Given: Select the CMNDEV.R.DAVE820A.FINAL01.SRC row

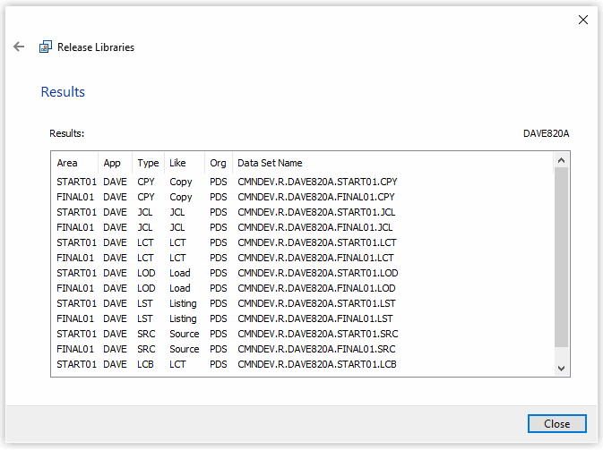Looking at the screenshot, I should pos(303,349).
